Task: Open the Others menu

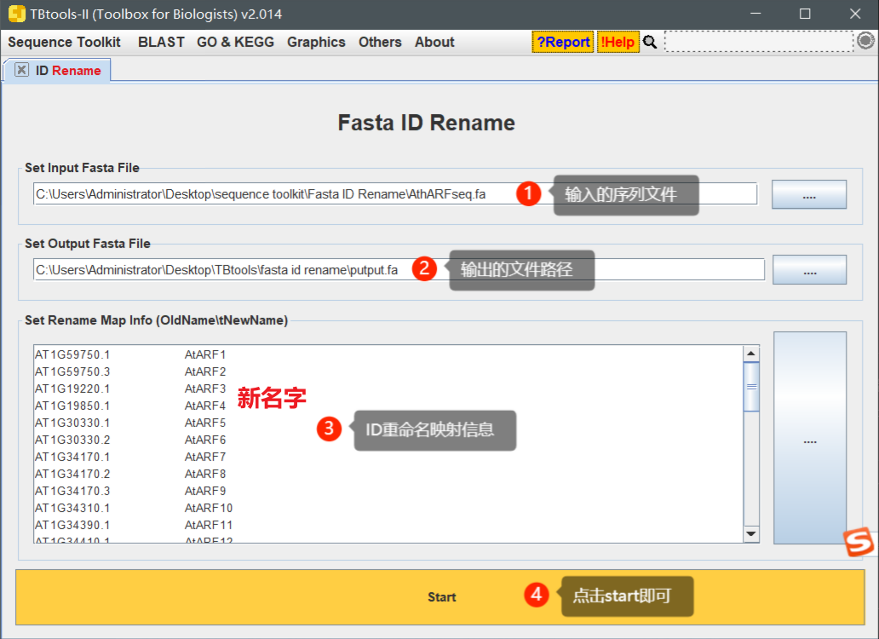Action: pyautogui.click(x=380, y=42)
